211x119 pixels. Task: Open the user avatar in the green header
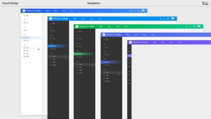pos(199,26)
